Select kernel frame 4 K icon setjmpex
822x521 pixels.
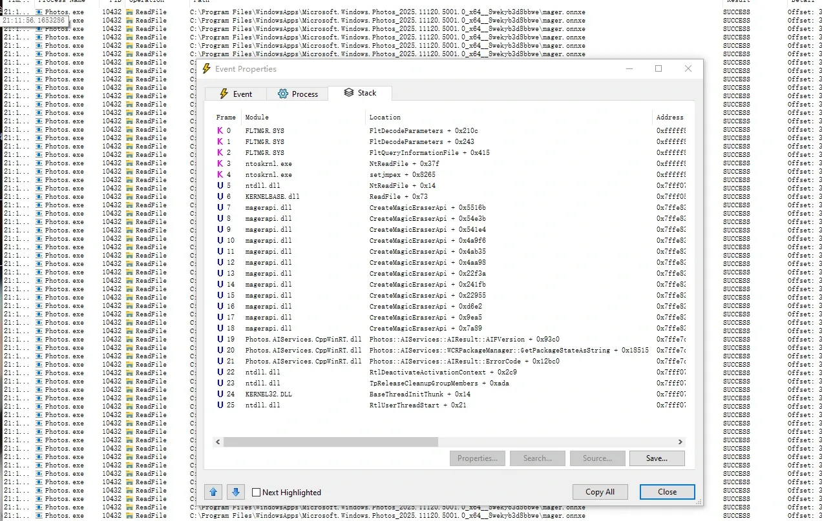pyautogui.click(x=220, y=174)
